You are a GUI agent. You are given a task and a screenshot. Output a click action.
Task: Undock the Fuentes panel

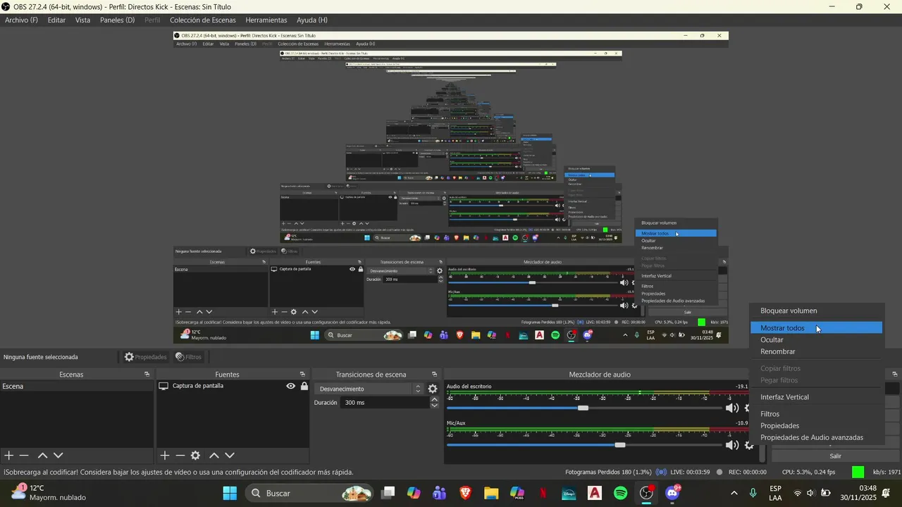(x=302, y=375)
